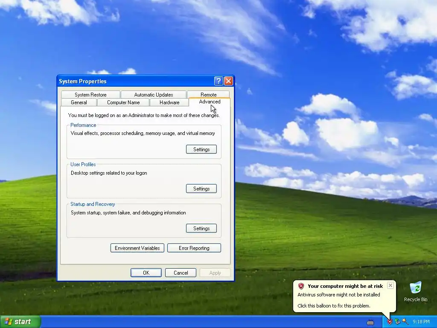Image resolution: width=437 pixels, height=328 pixels.
Task: Select the Advanced tab
Action: pos(210,102)
